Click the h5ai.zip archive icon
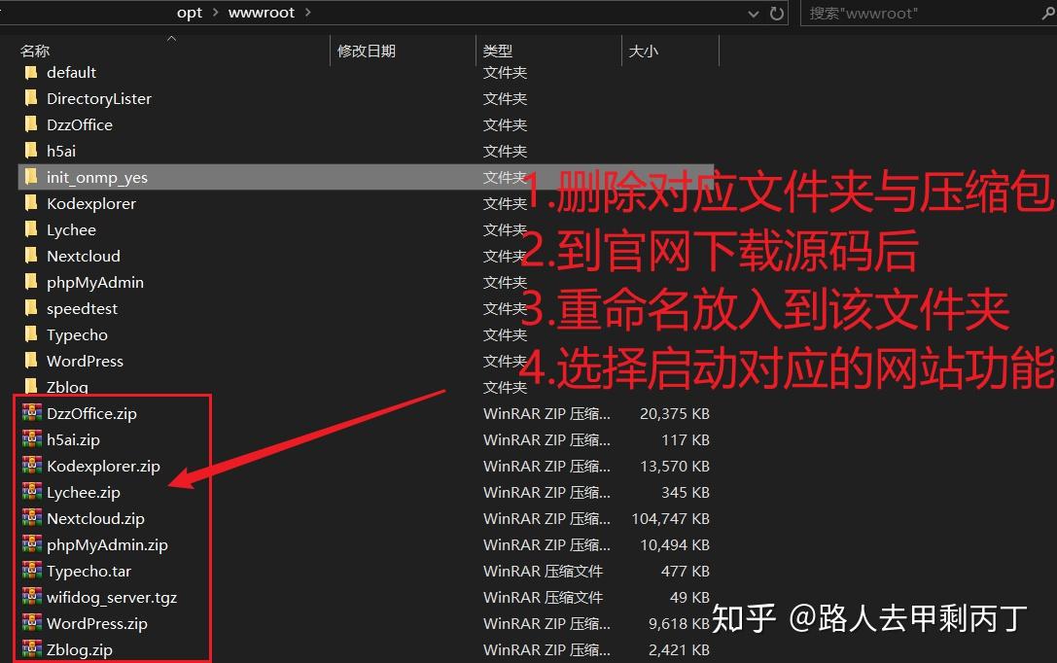 point(32,439)
